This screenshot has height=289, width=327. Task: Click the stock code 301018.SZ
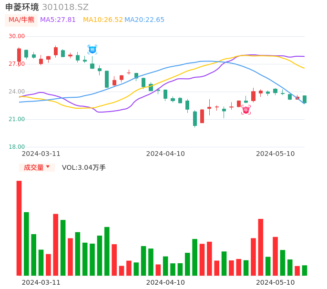click(x=65, y=7)
